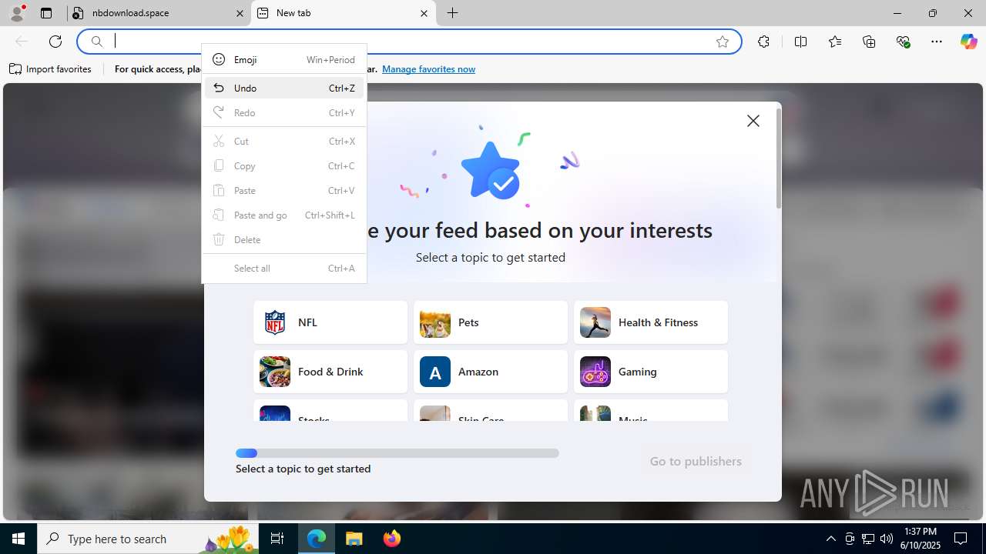Choose Paste and go menu entry
Image resolution: width=986 pixels, height=554 pixels.
284,215
